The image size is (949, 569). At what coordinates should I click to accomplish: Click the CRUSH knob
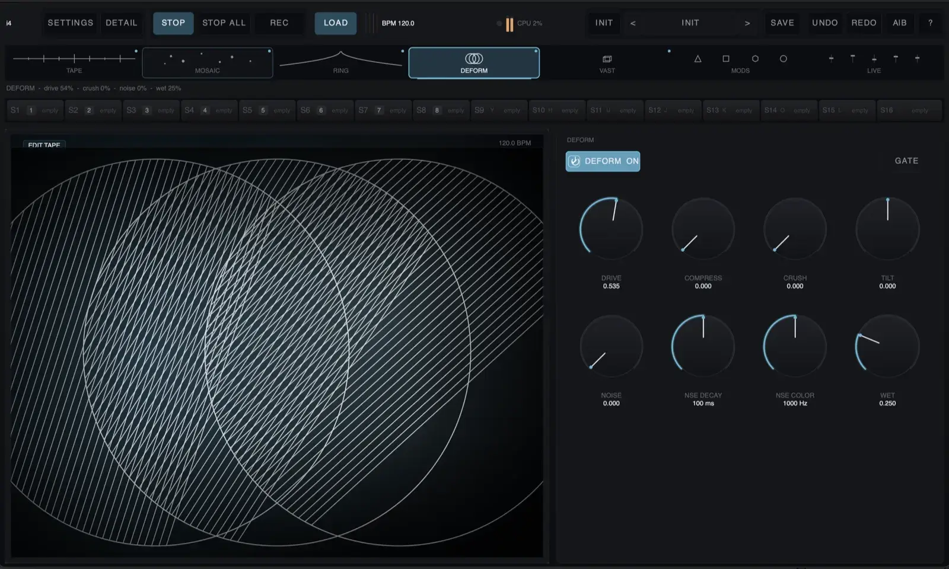795,229
